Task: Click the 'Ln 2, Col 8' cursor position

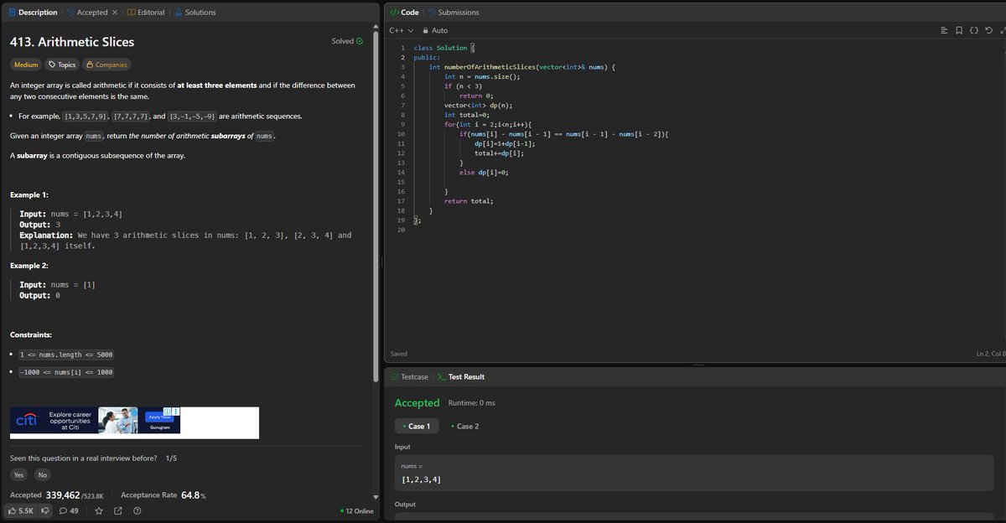Action: coord(990,355)
